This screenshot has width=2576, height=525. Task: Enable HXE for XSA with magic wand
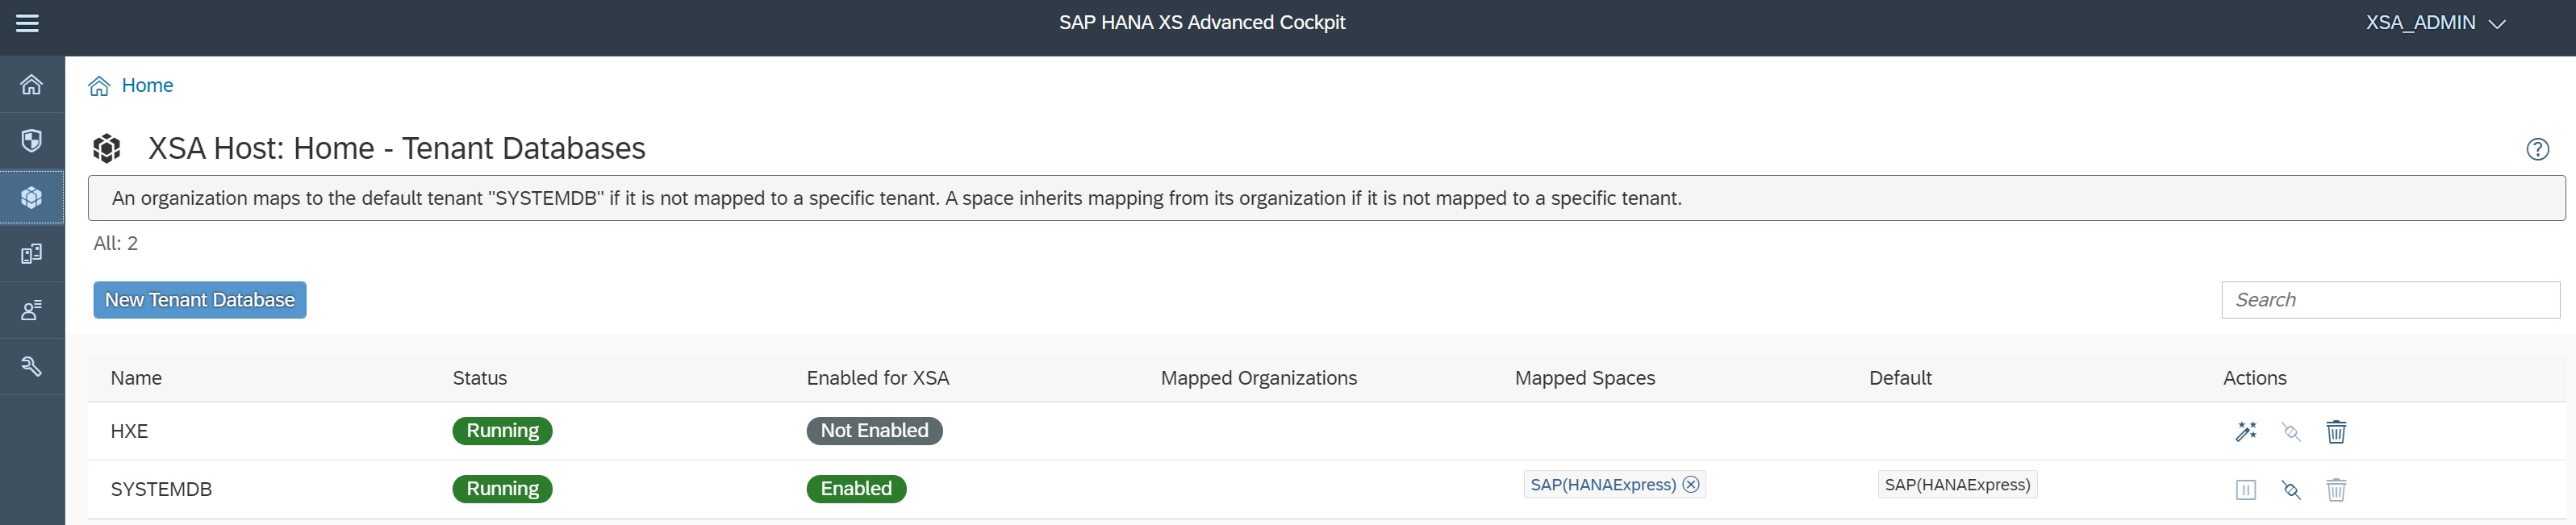point(2246,431)
